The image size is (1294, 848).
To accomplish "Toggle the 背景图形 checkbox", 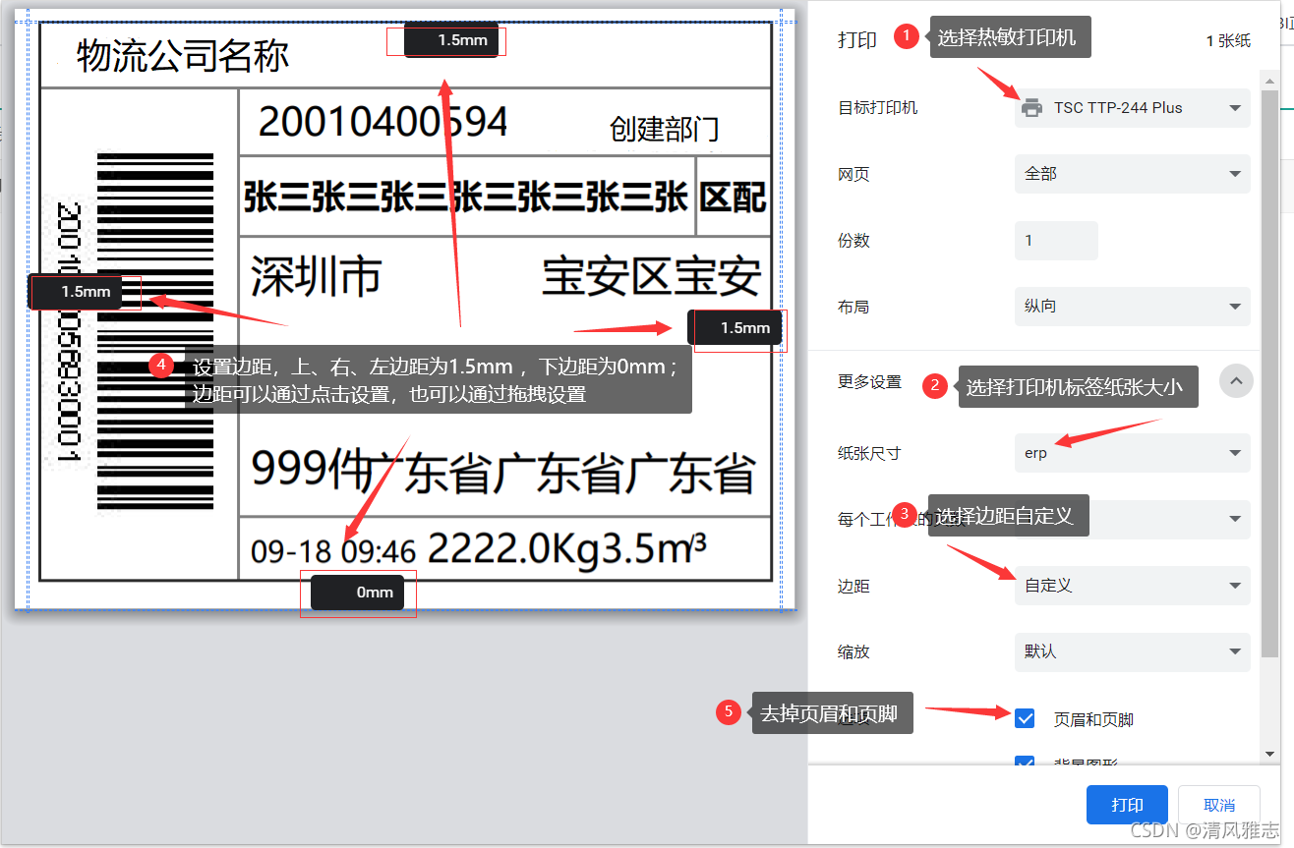I will click(x=1025, y=763).
